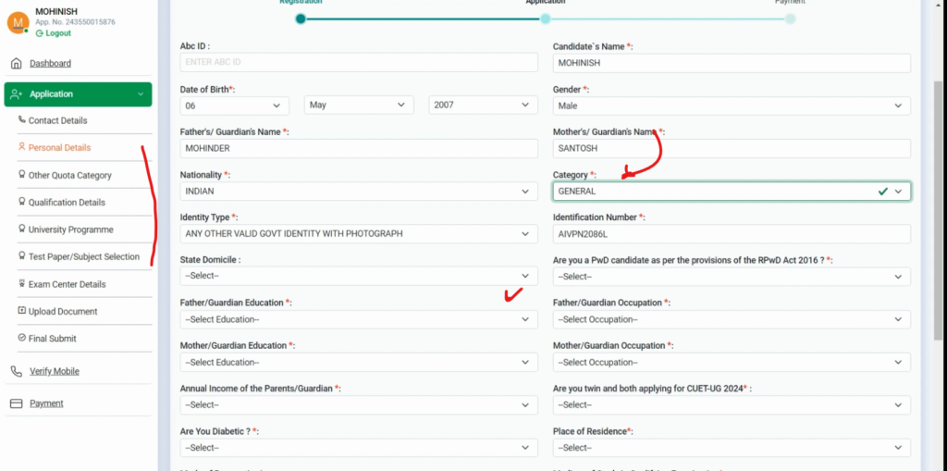Click the Exam Center Details icon
Screen dimensions: 947x471
(x=22, y=284)
